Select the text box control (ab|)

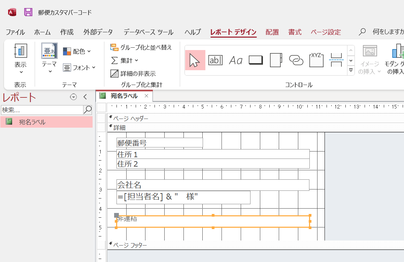pos(215,60)
